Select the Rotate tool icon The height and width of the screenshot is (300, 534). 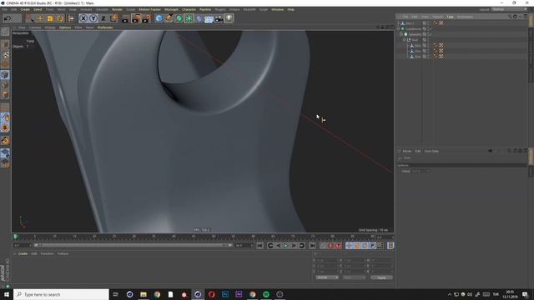[60, 18]
